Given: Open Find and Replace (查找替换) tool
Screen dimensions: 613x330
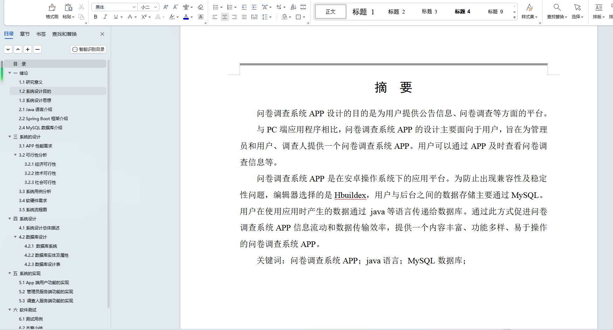Looking at the screenshot, I should pyautogui.click(x=557, y=11).
